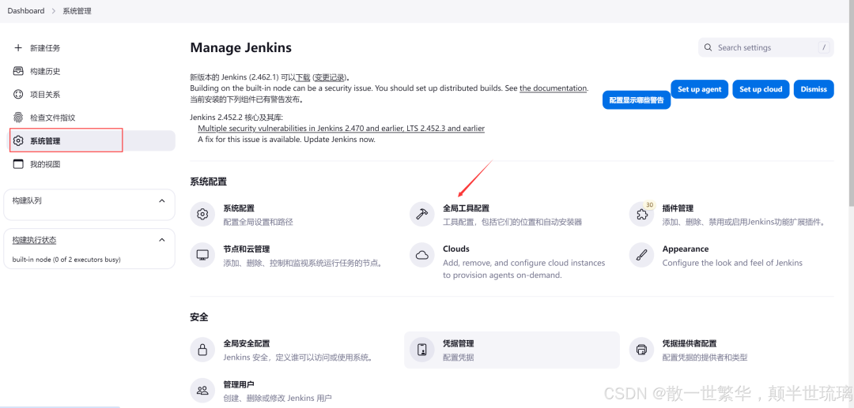Focus the Search settings field
This screenshot has height=408, width=854.
[765, 48]
